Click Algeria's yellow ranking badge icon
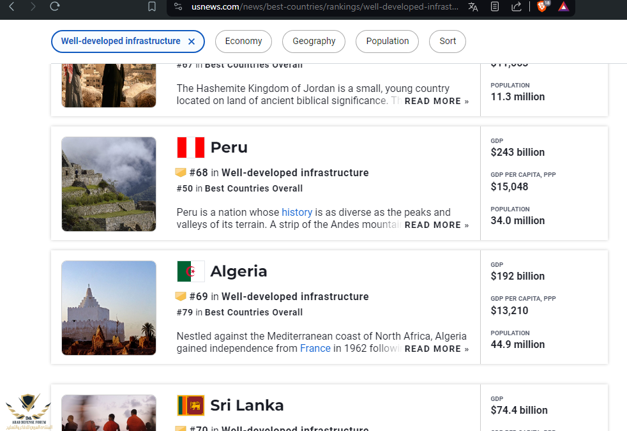The height and width of the screenshot is (431, 627). coord(181,296)
